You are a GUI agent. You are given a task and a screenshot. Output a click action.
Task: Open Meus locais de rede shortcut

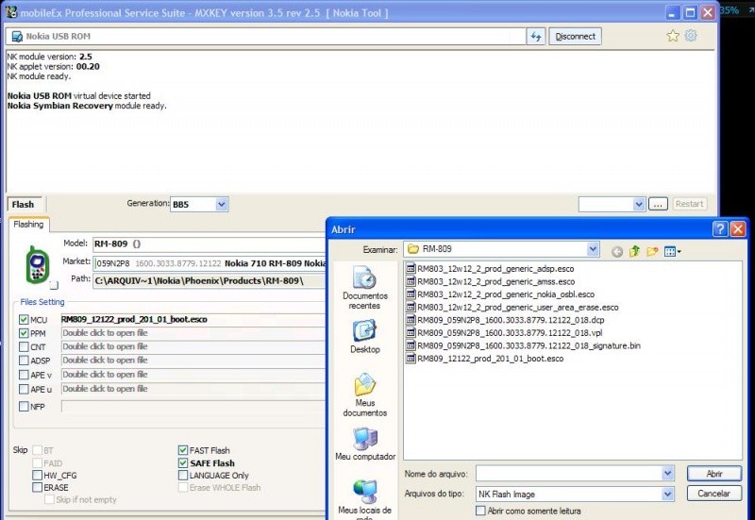coord(365,500)
